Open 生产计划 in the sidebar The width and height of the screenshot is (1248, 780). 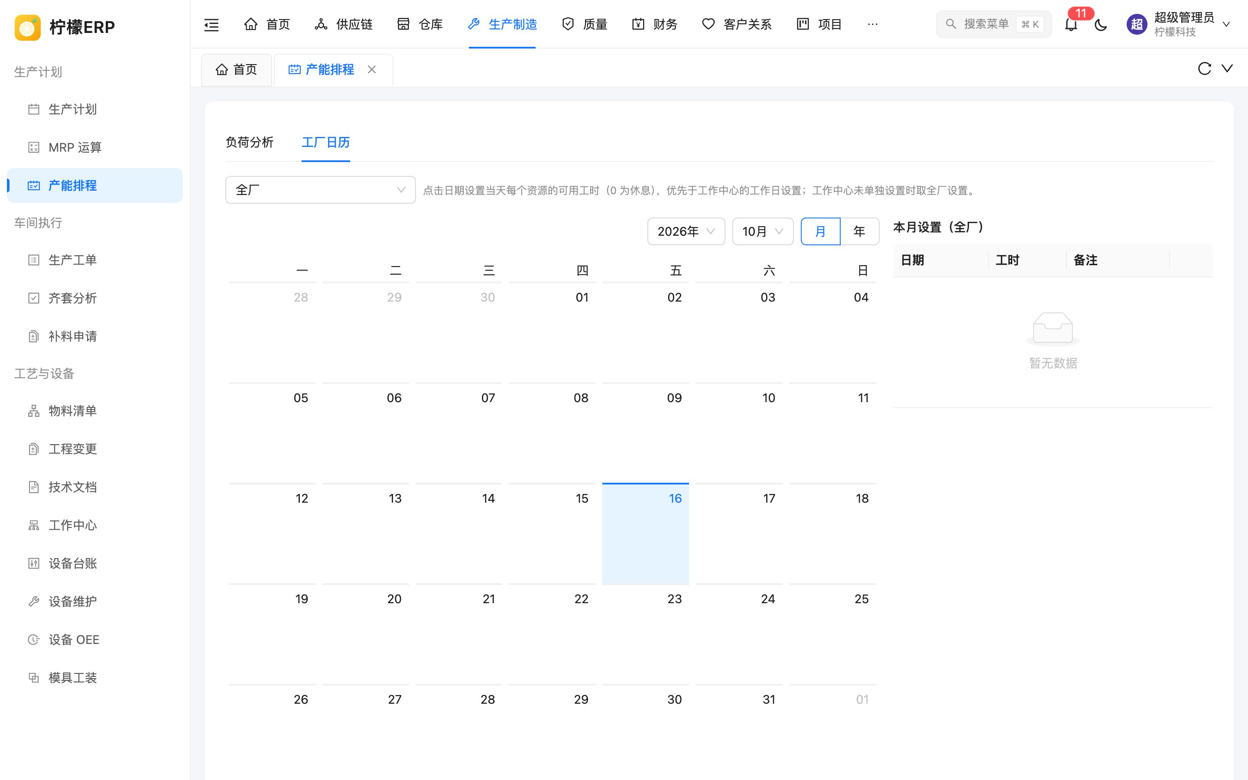tap(95, 109)
